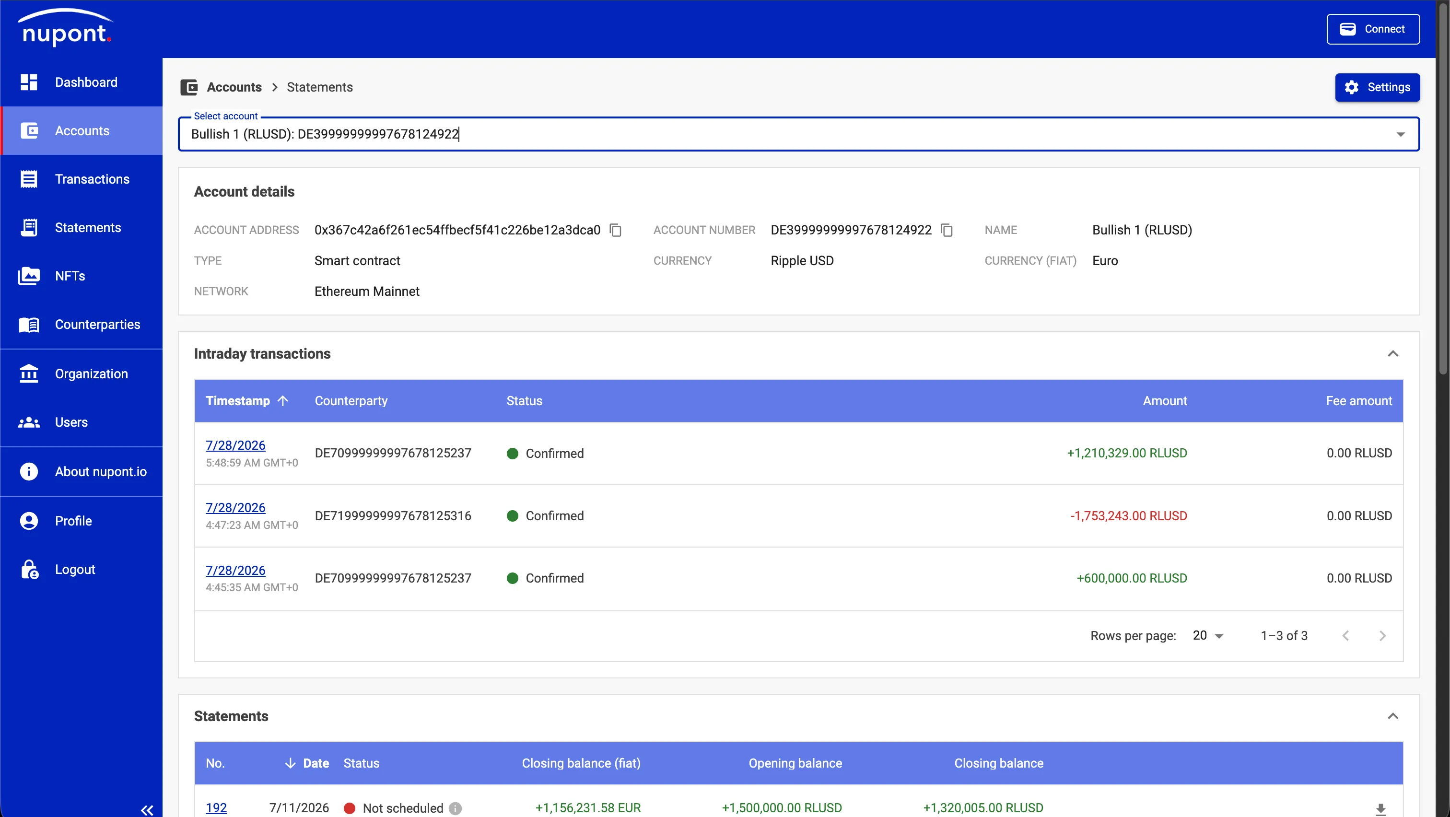Click Counterparty column header
The height and width of the screenshot is (817, 1450).
click(x=351, y=401)
